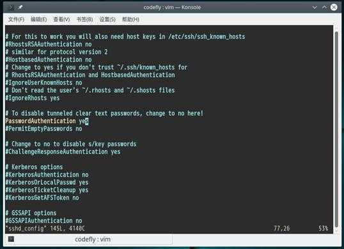Click the 53% file position indicator
This screenshot has height=249, width=344.
tap(323, 229)
